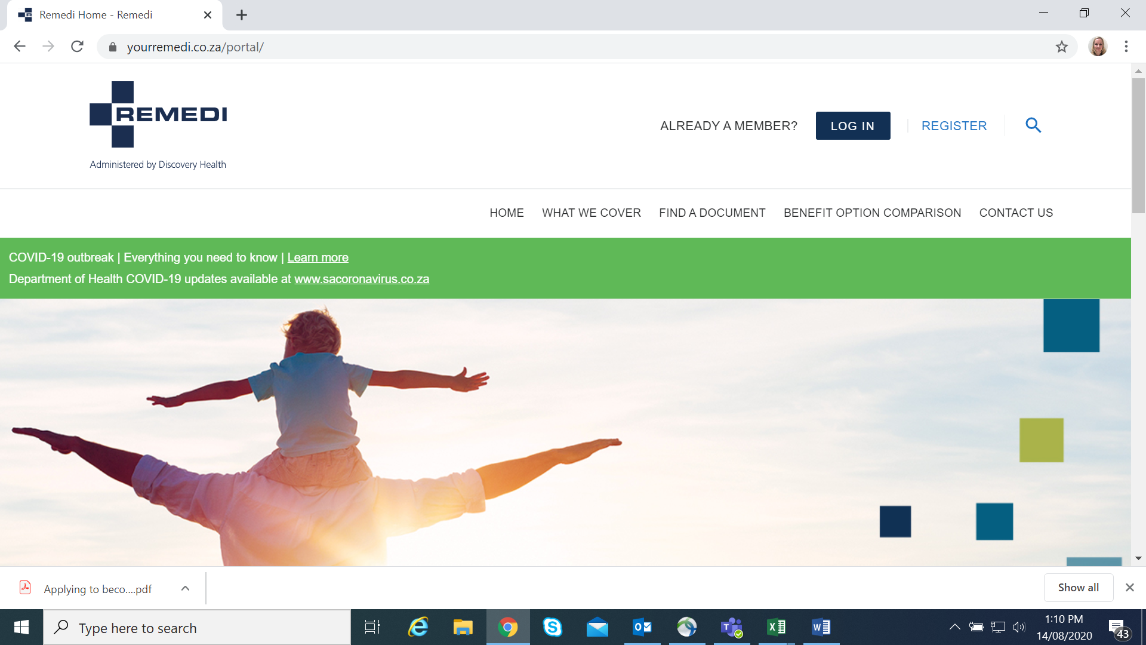
Task: Bookmark this page with the star icon
Action: click(x=1061, y=47)
